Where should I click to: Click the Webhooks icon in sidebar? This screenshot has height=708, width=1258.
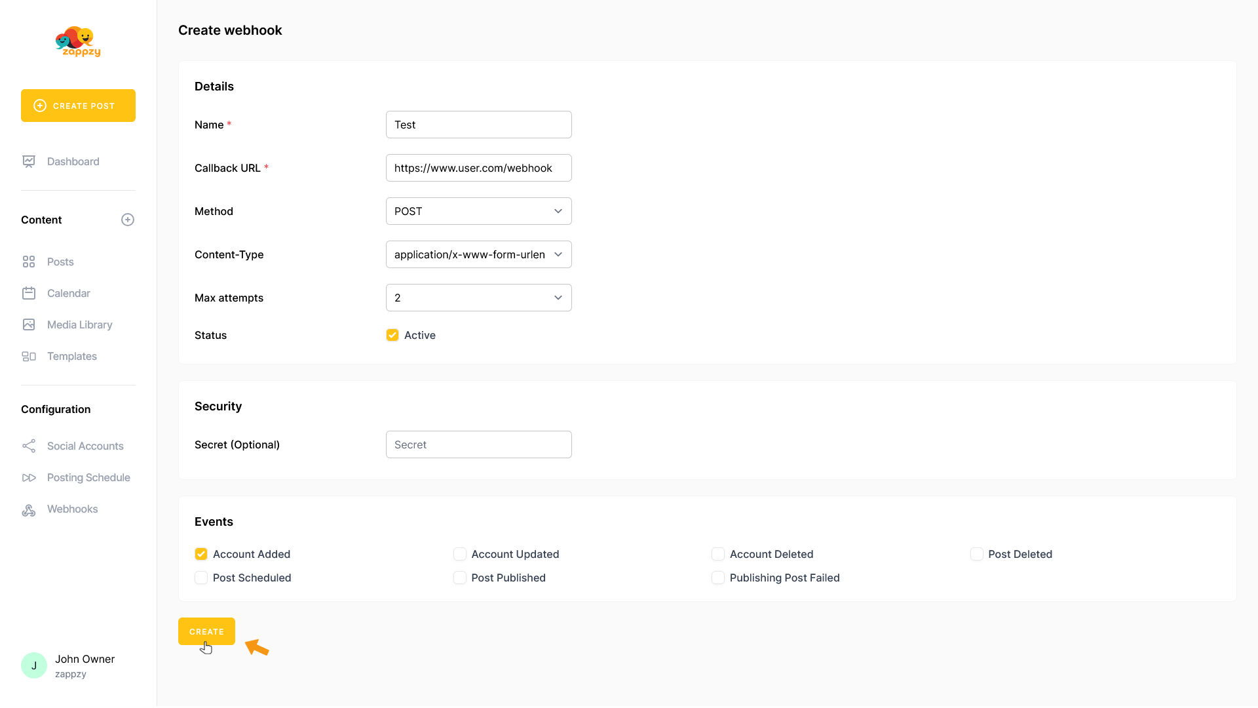[x=29, y=509]
